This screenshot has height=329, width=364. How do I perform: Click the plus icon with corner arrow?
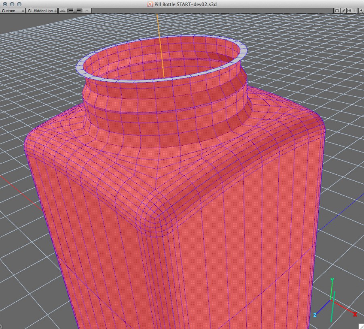pos(361,11)
